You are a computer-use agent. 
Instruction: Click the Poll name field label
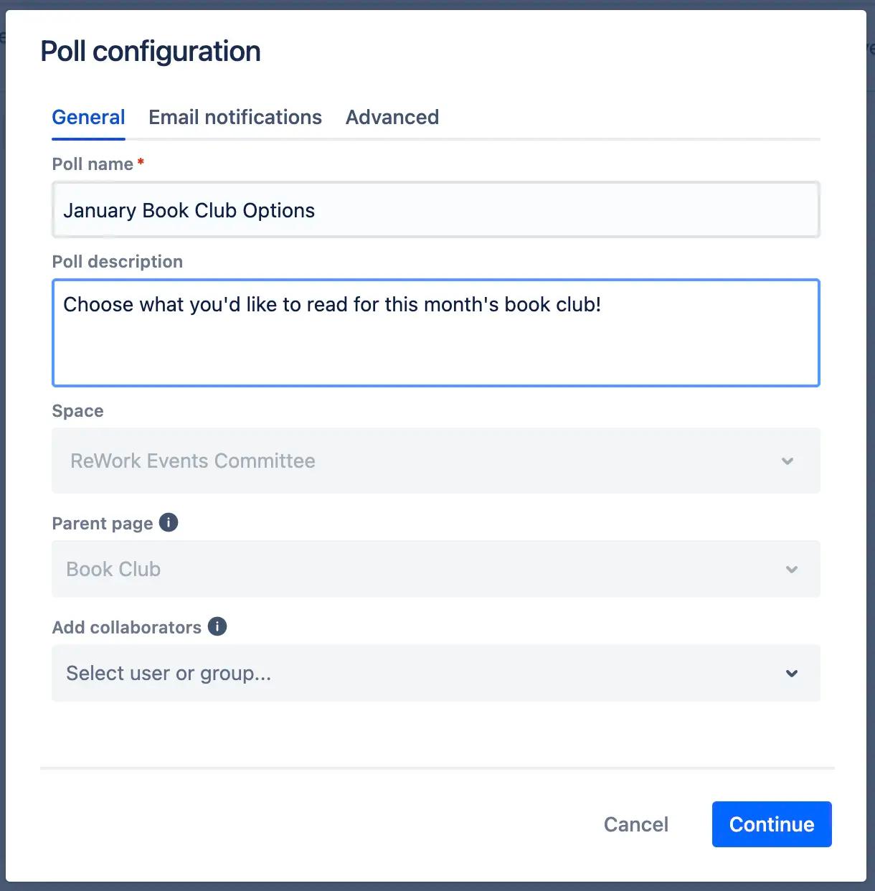click(93, 164)
